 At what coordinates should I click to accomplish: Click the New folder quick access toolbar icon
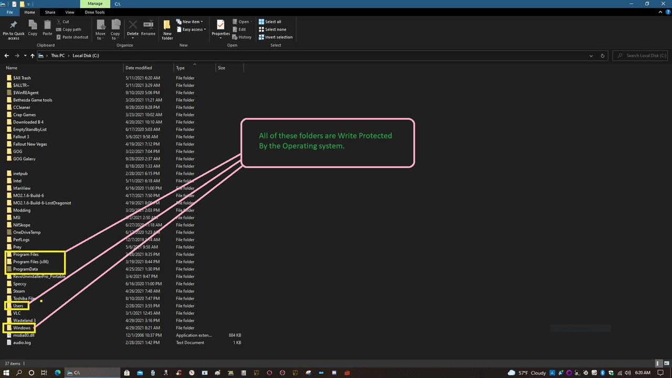(x=22, y=4)
